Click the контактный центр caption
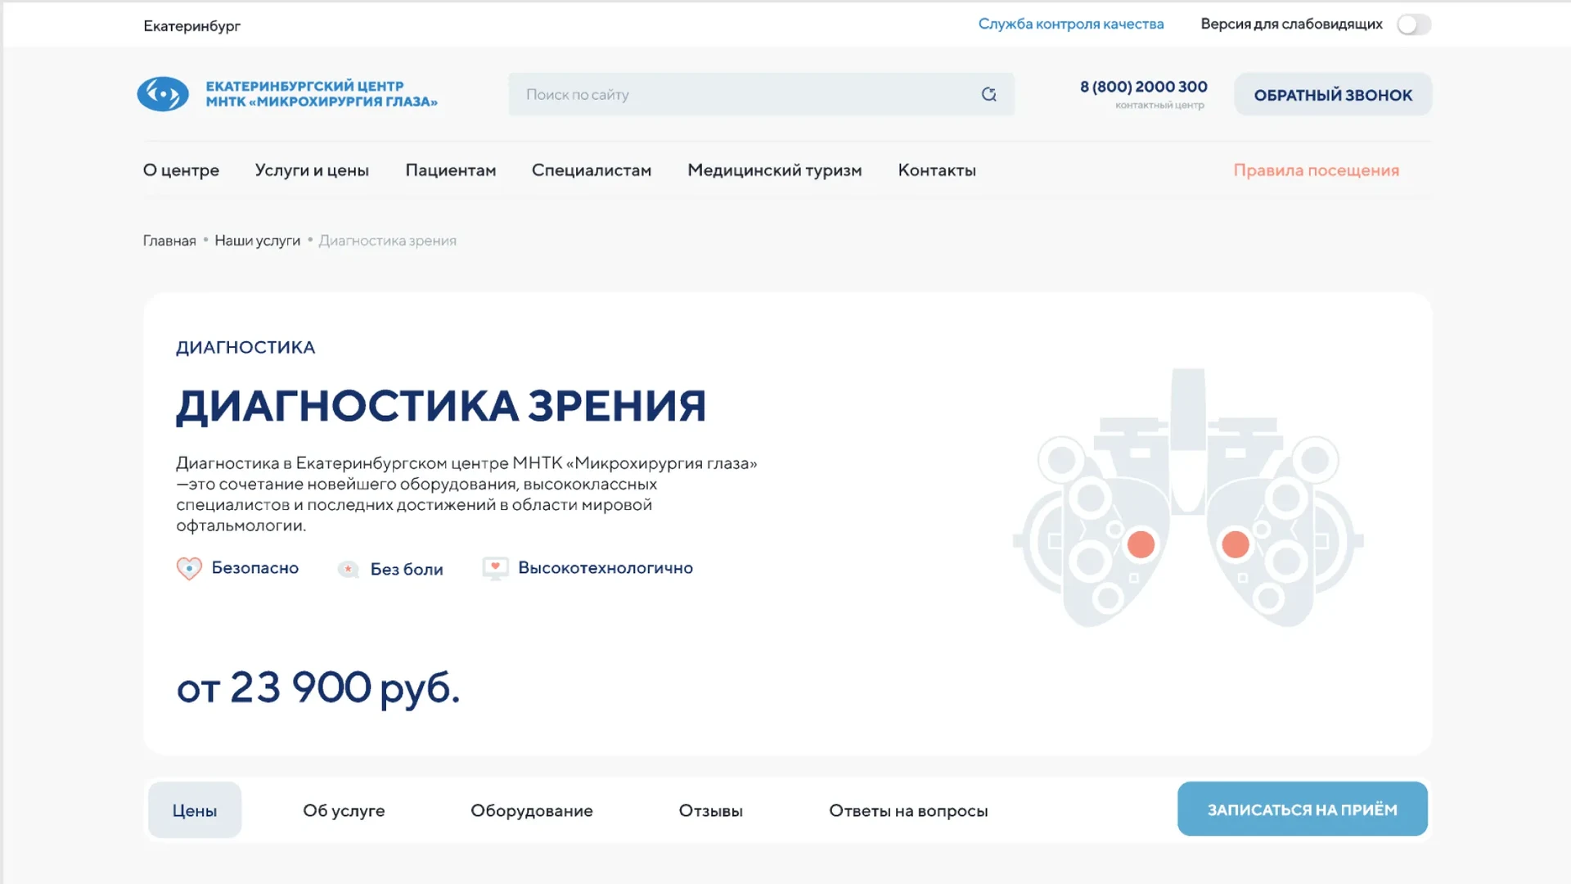This screenshot has width=1571, height=884. click(1159, 106)
